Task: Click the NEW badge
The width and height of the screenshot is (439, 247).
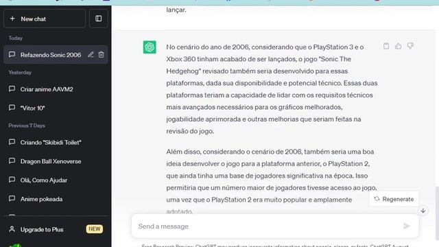Action: coord(95,229)
